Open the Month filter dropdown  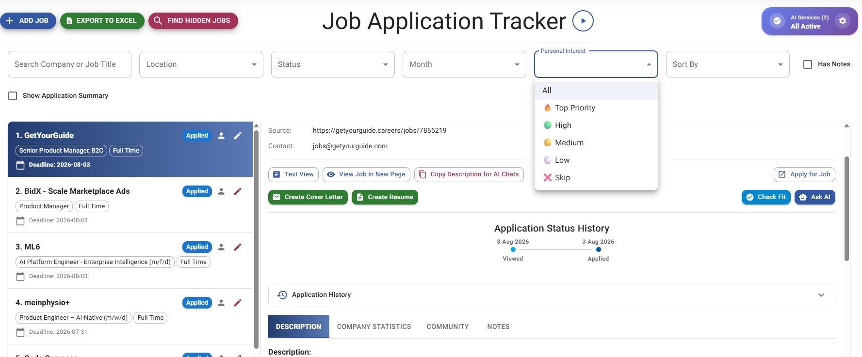pos(464,64)
